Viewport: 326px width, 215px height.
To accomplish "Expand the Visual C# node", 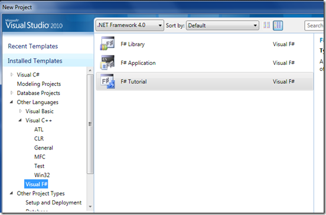I will 12,74.
